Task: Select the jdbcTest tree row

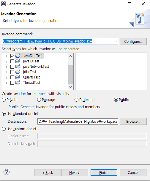Action: tap(30, 72)
